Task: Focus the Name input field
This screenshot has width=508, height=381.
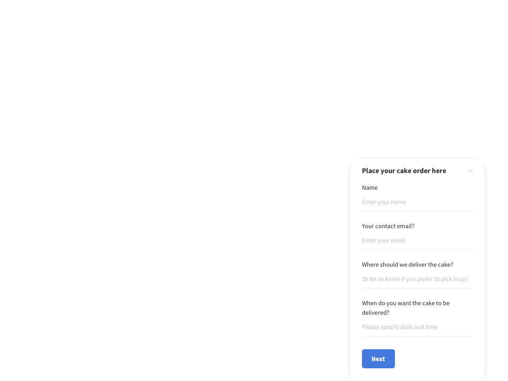Action: pyautogui.click(x=418, y=202)
